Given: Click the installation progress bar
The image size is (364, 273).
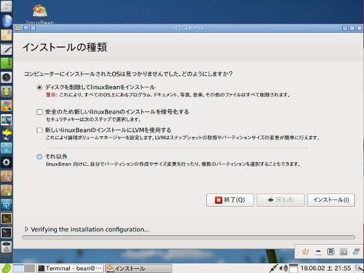Looking at the screenshot, I should coord(189,237).
